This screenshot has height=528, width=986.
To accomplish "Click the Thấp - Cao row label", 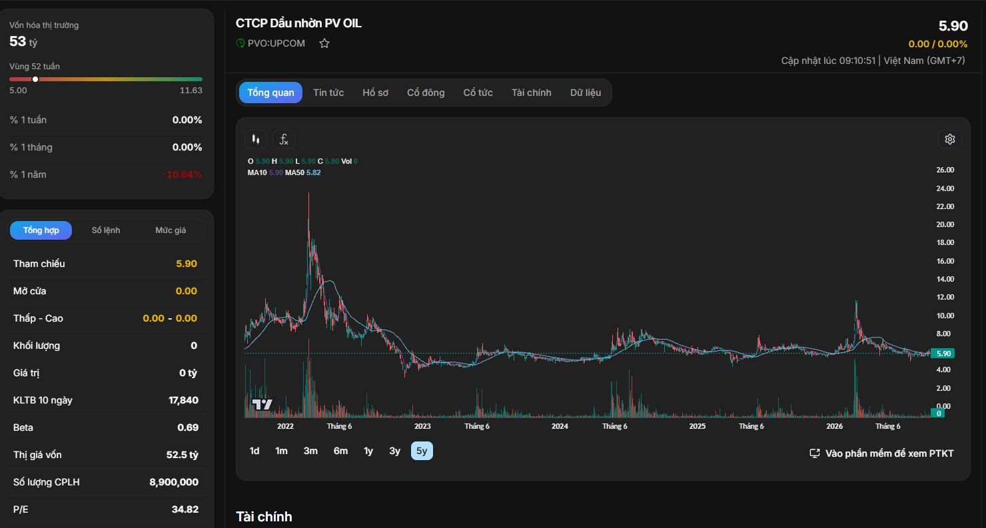I will coord(38,318).
